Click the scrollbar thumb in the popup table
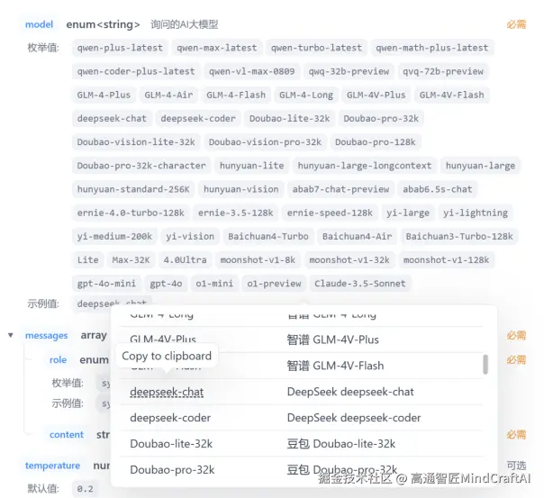The width and height of the screenshot is (544, 498). point(485,364)
